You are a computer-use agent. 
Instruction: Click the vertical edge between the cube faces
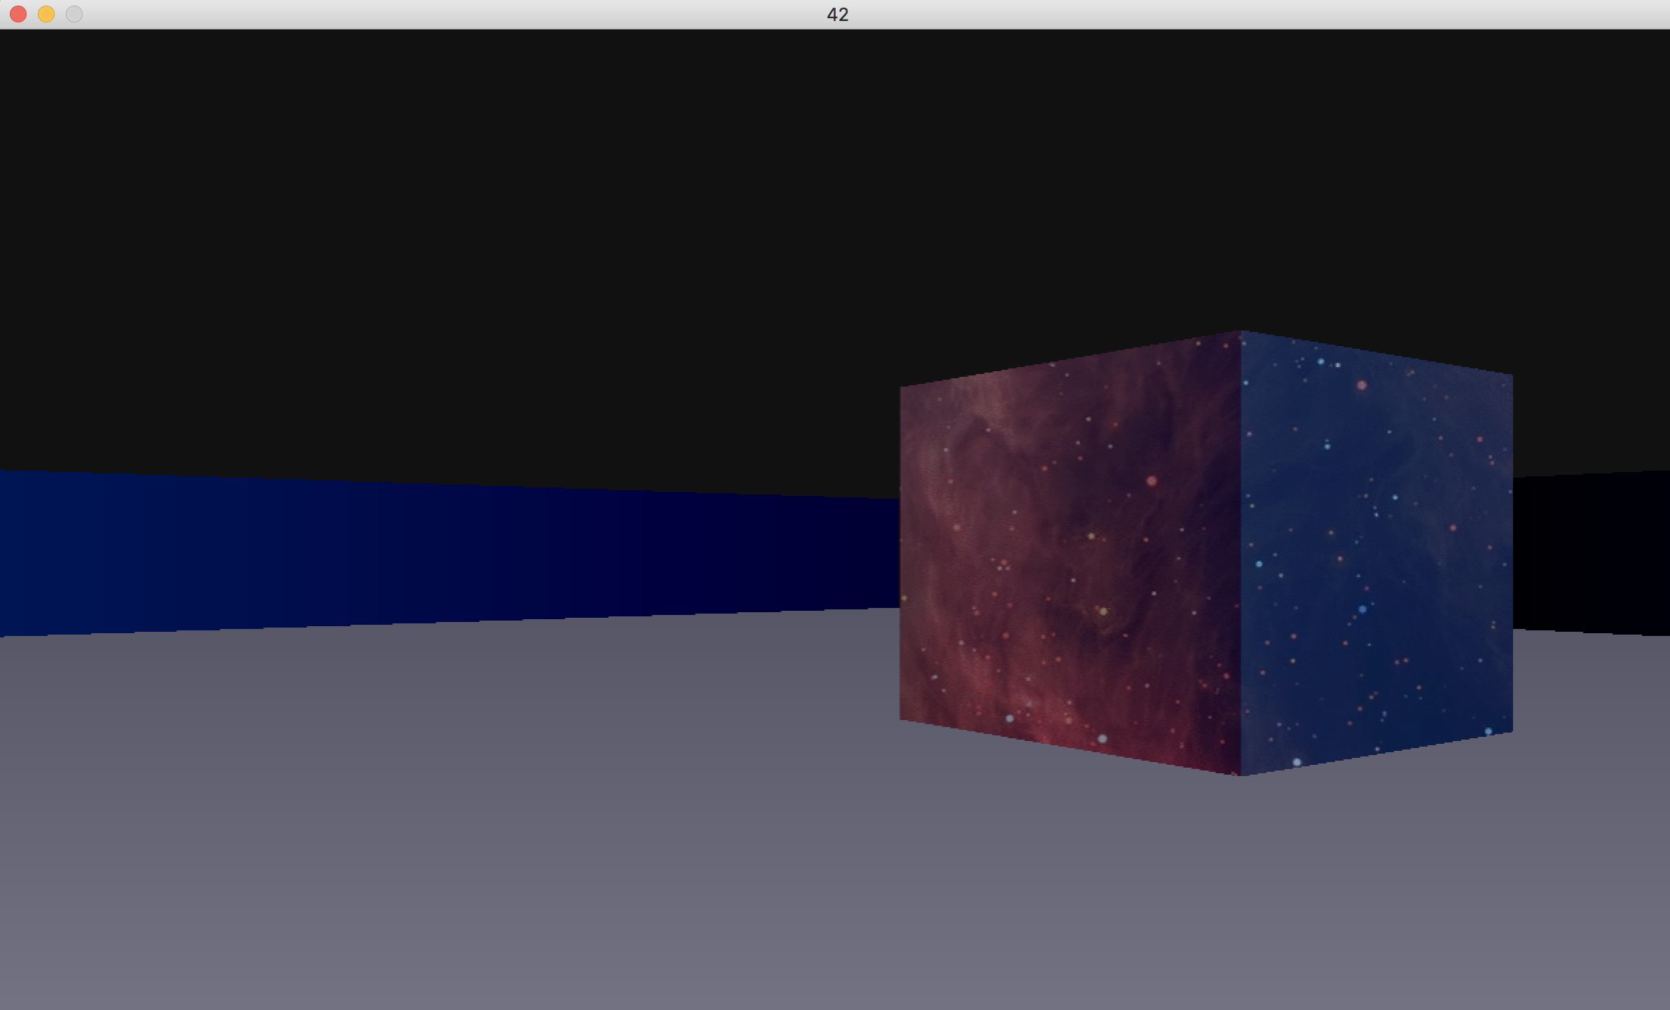coord(1241,553)
